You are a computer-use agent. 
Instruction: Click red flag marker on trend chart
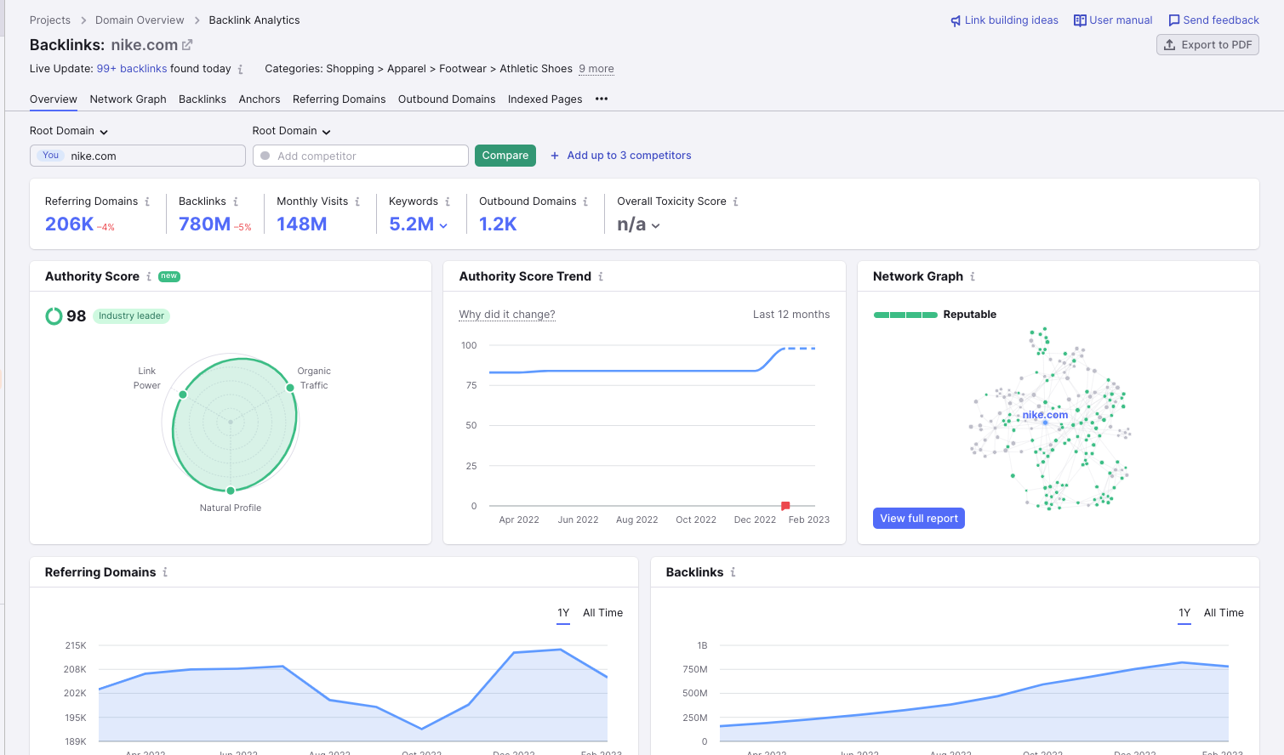coord(785,506)
